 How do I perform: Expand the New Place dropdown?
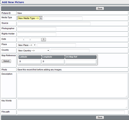27,45
